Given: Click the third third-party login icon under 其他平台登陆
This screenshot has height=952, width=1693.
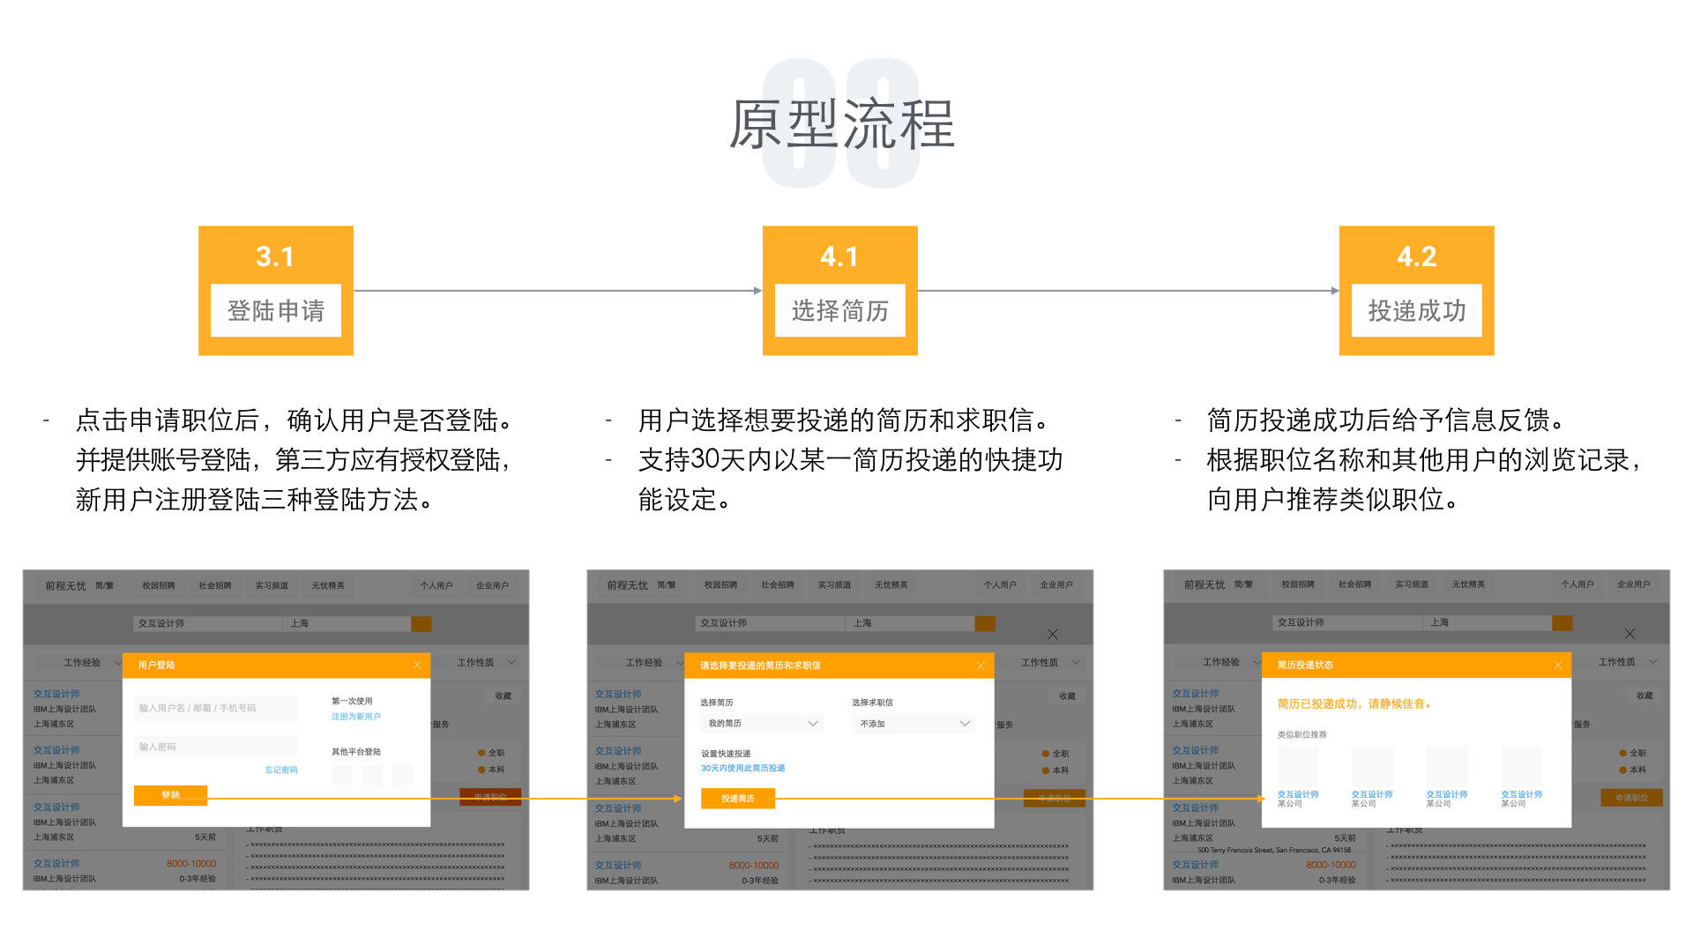Looking at the screenshot, I should (403, 776).
